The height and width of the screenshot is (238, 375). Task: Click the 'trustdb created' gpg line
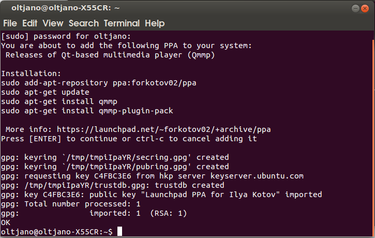point(112,185)
